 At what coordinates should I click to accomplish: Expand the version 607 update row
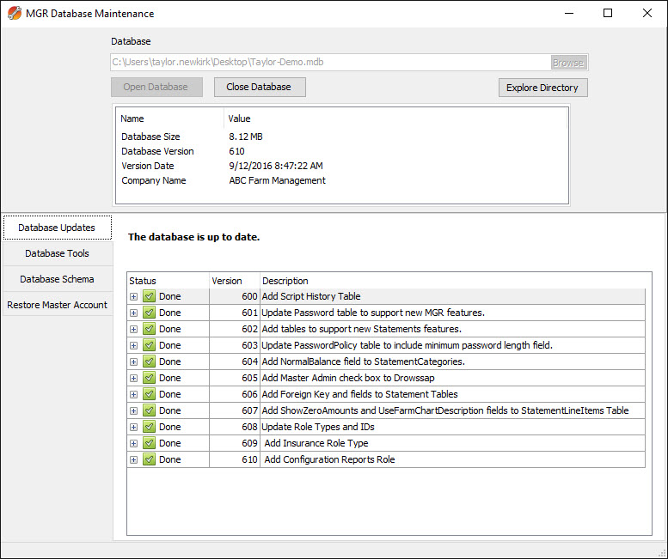tap(133, 410)
